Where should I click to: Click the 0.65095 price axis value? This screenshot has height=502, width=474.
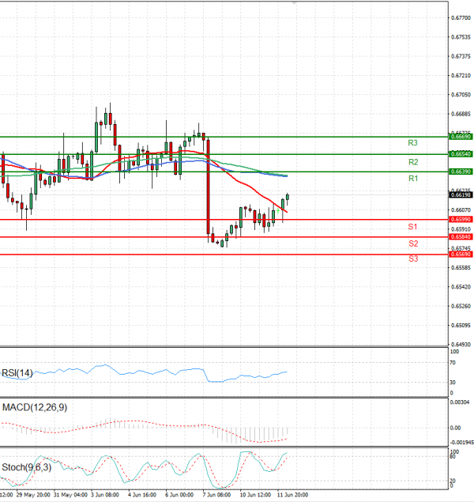pyautogui.click(x=461, y=325)
